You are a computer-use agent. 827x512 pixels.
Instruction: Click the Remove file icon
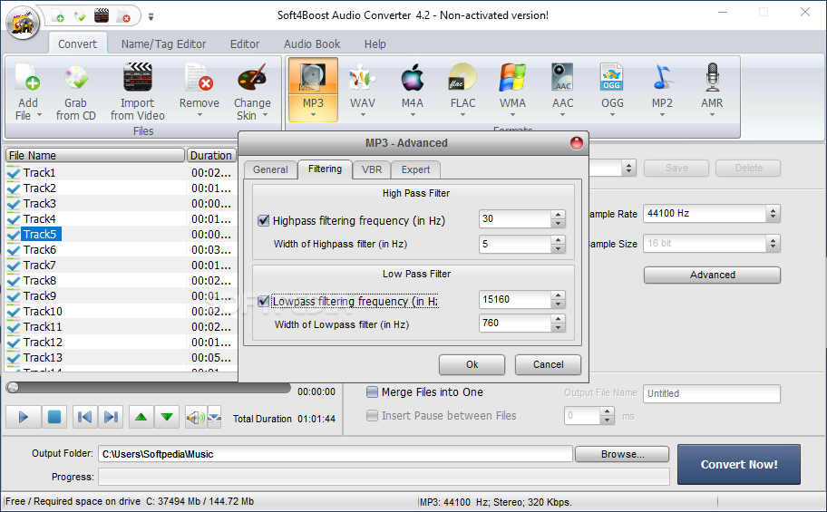(x=199, y=78)
